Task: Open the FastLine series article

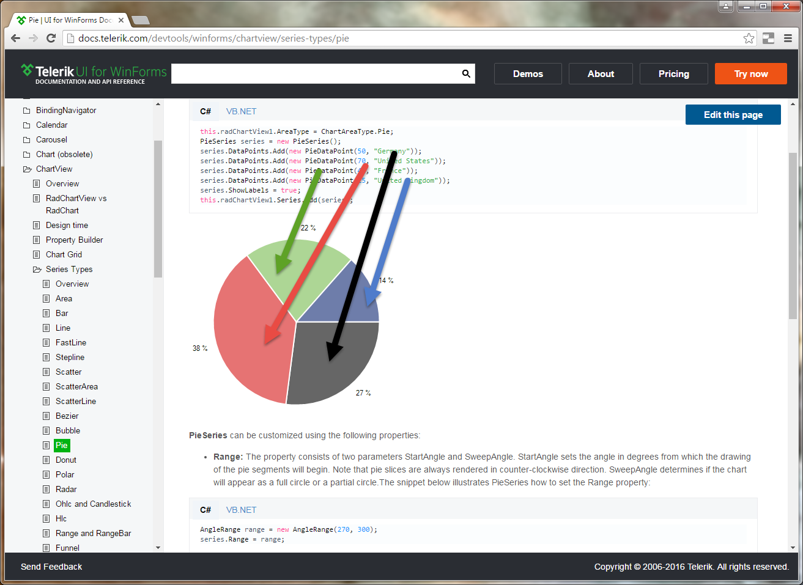Action: click(71, 343)
